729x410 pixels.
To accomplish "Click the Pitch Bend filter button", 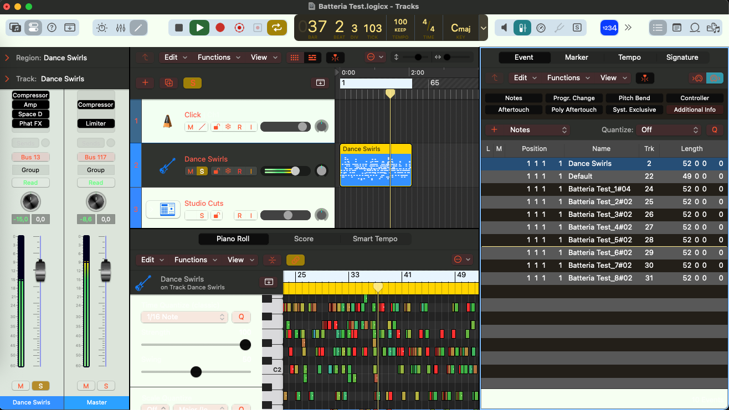I will 634,98.
